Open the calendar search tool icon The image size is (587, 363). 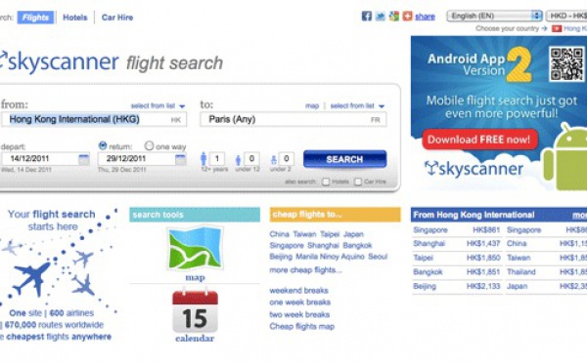(x=195, y=310)
